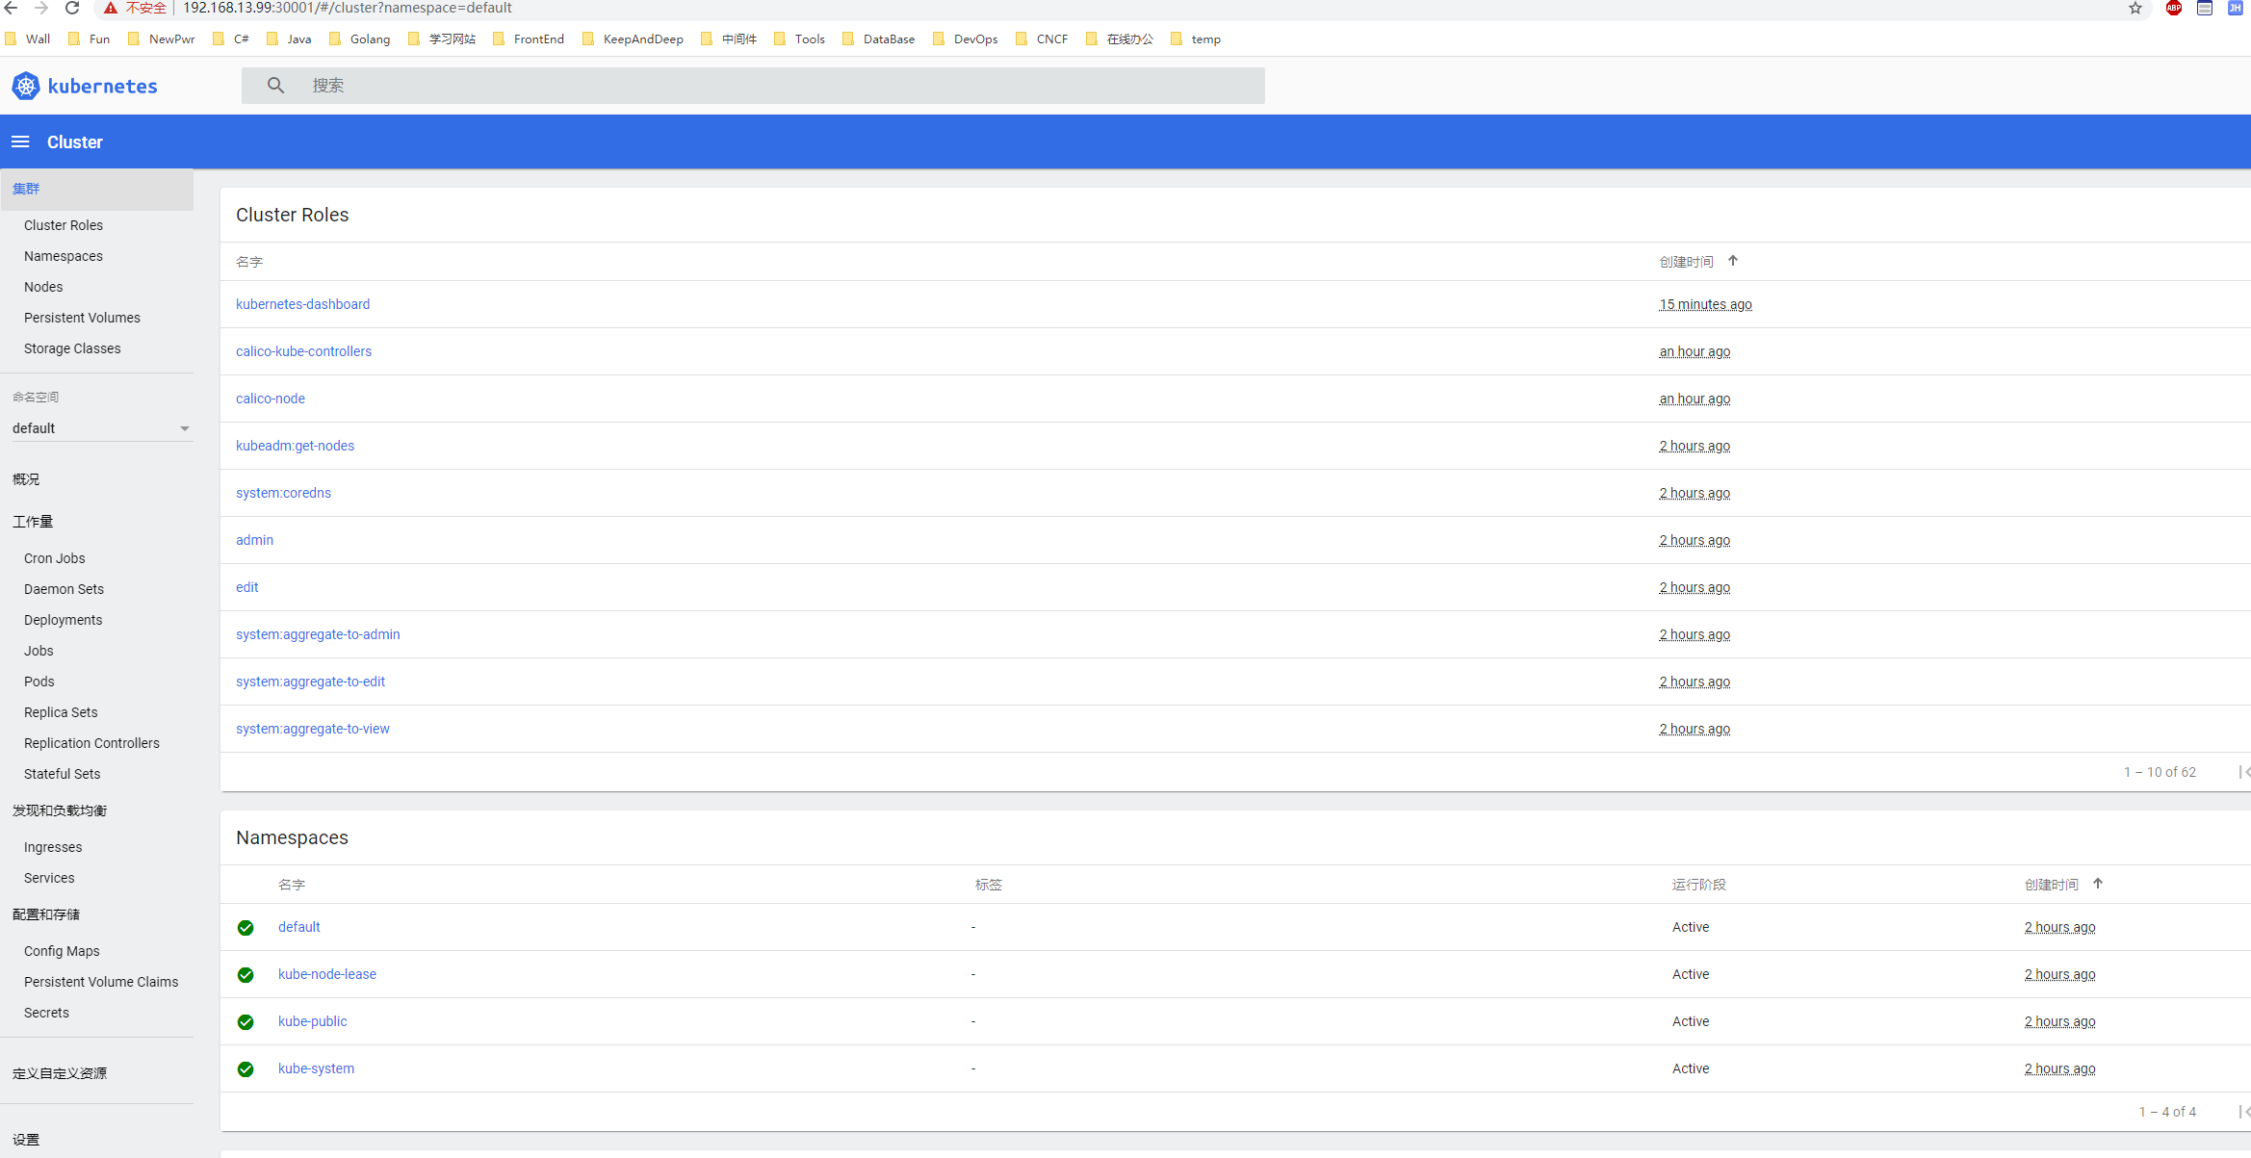2251x1158 pixels.
Task: Click green status check for default namespace
Action: (246, 928)
